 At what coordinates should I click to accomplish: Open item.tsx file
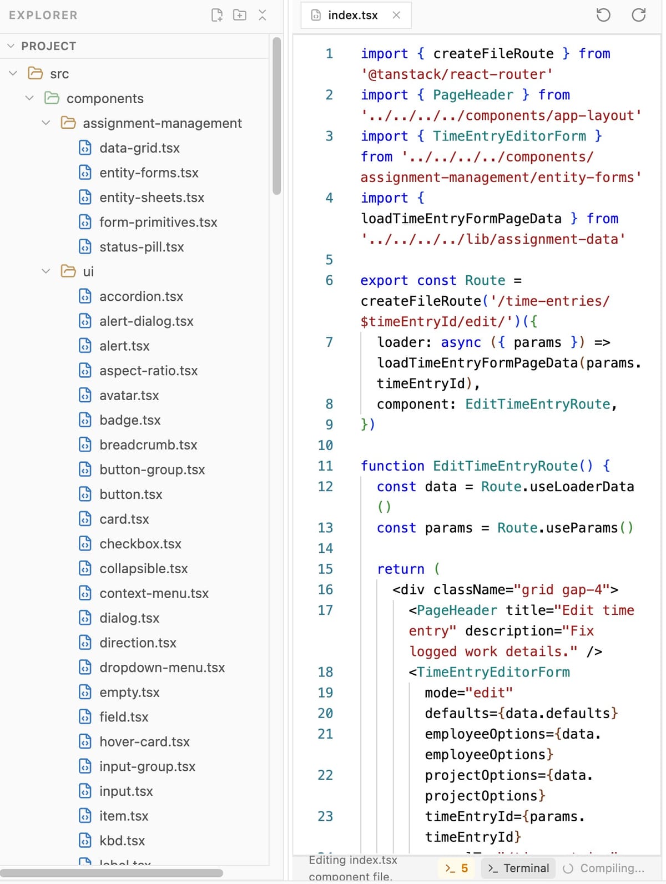(x=124, y=816)
